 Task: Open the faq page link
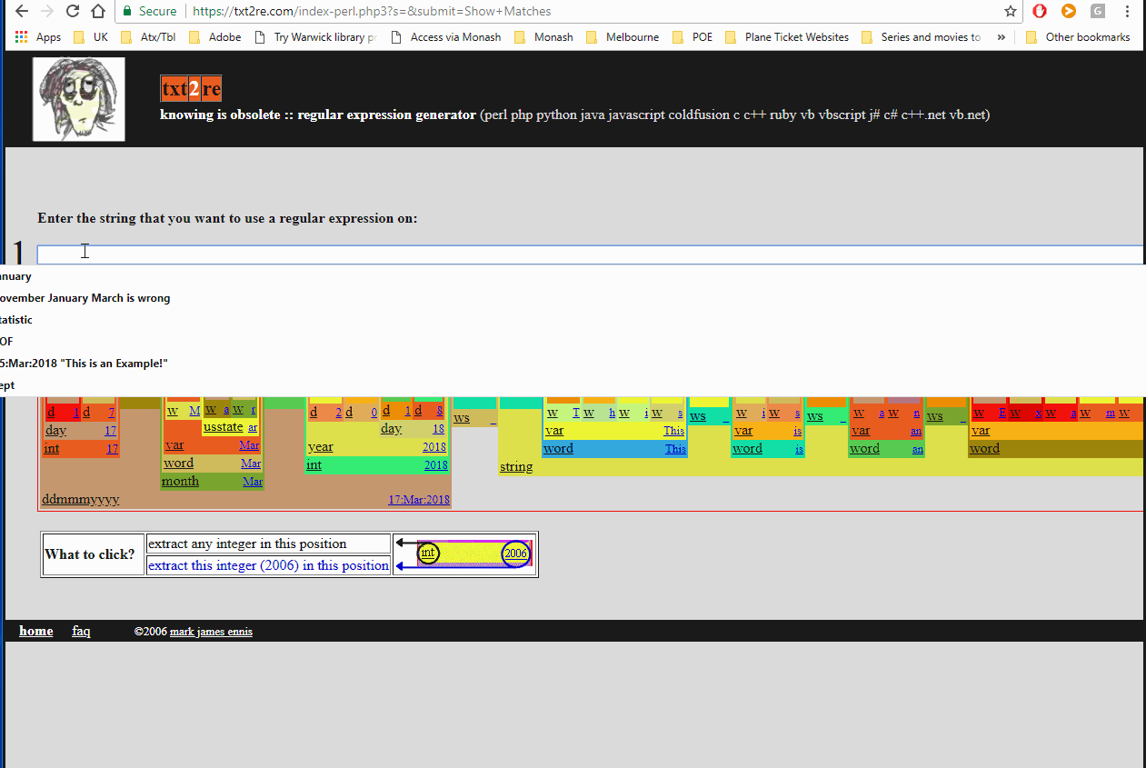[81, 630]
